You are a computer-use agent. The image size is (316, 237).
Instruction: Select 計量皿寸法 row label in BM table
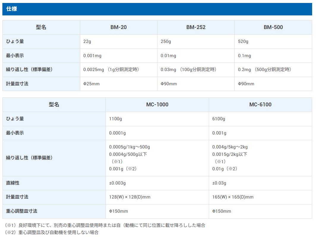pos(17,84)
